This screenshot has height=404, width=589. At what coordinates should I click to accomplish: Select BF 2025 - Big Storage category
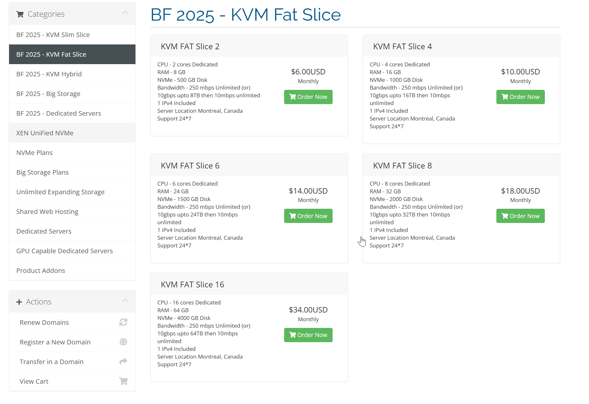(x=72, y=94)
